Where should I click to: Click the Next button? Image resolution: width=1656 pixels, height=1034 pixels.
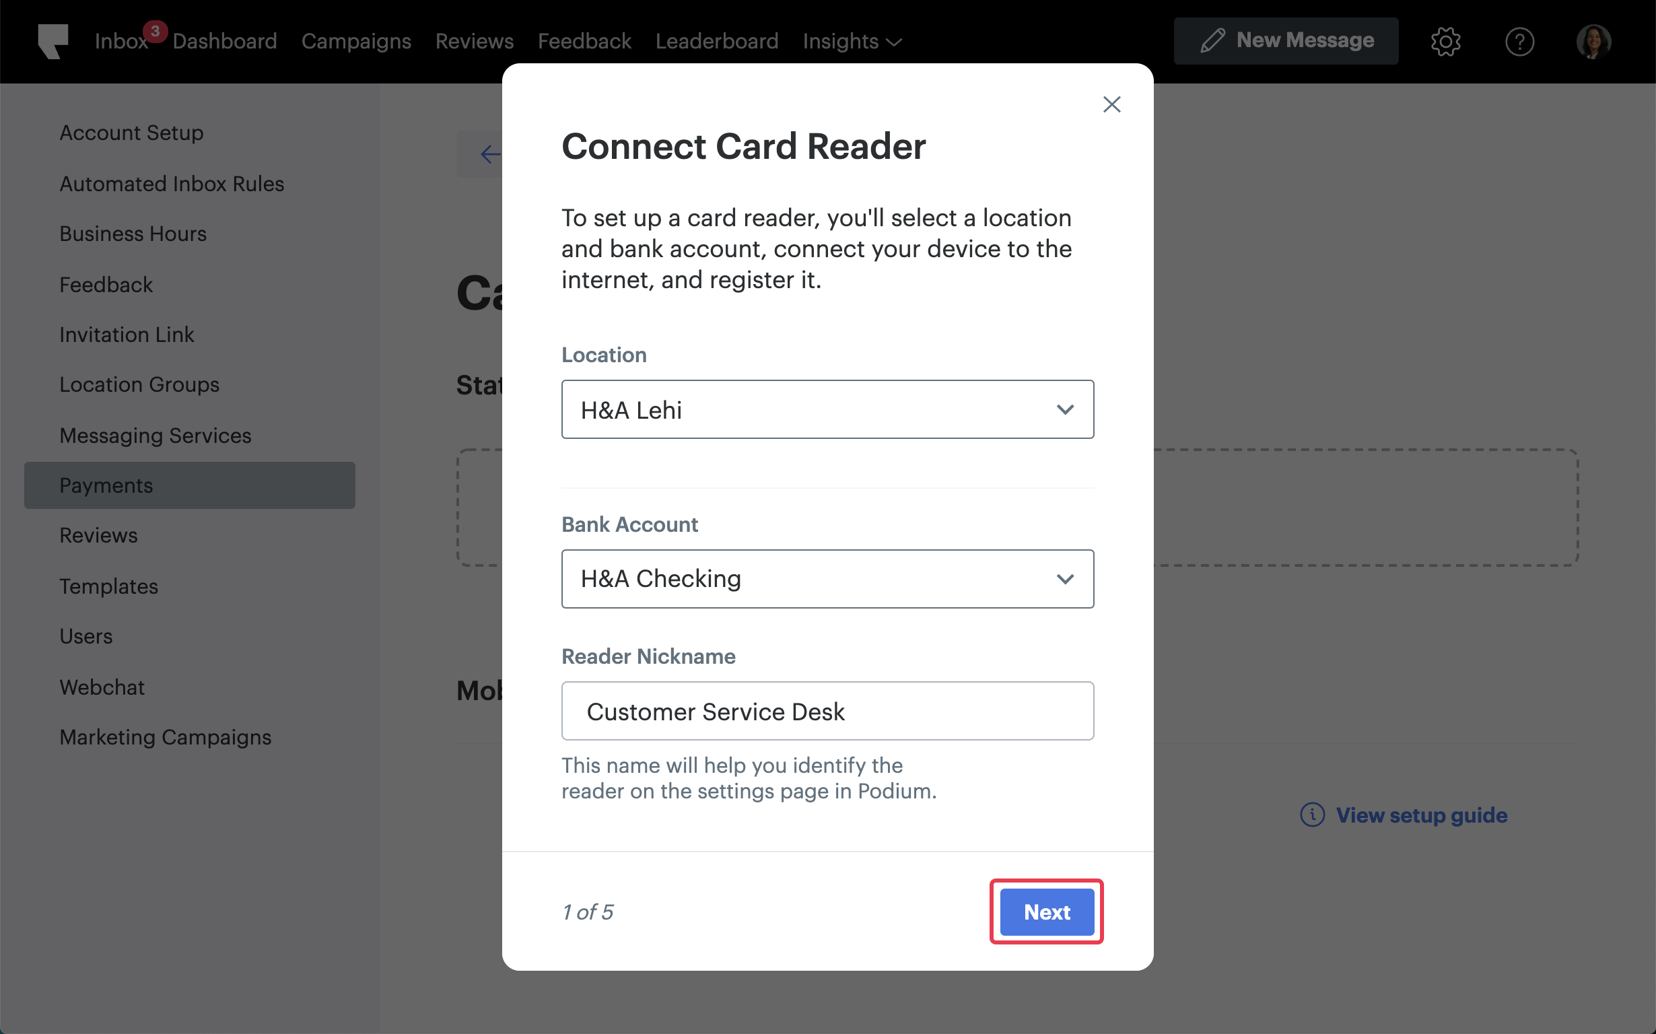point(1046,911)
